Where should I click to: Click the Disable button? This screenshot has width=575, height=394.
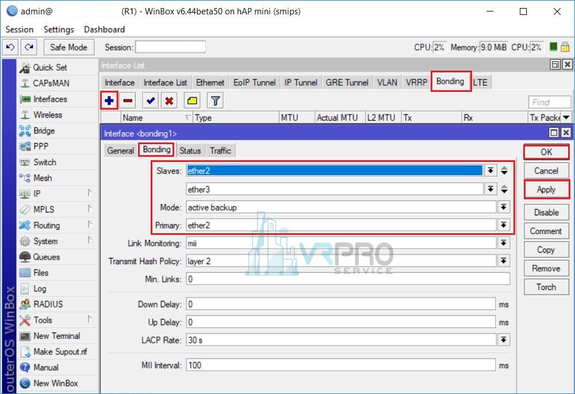click(546, 213)
